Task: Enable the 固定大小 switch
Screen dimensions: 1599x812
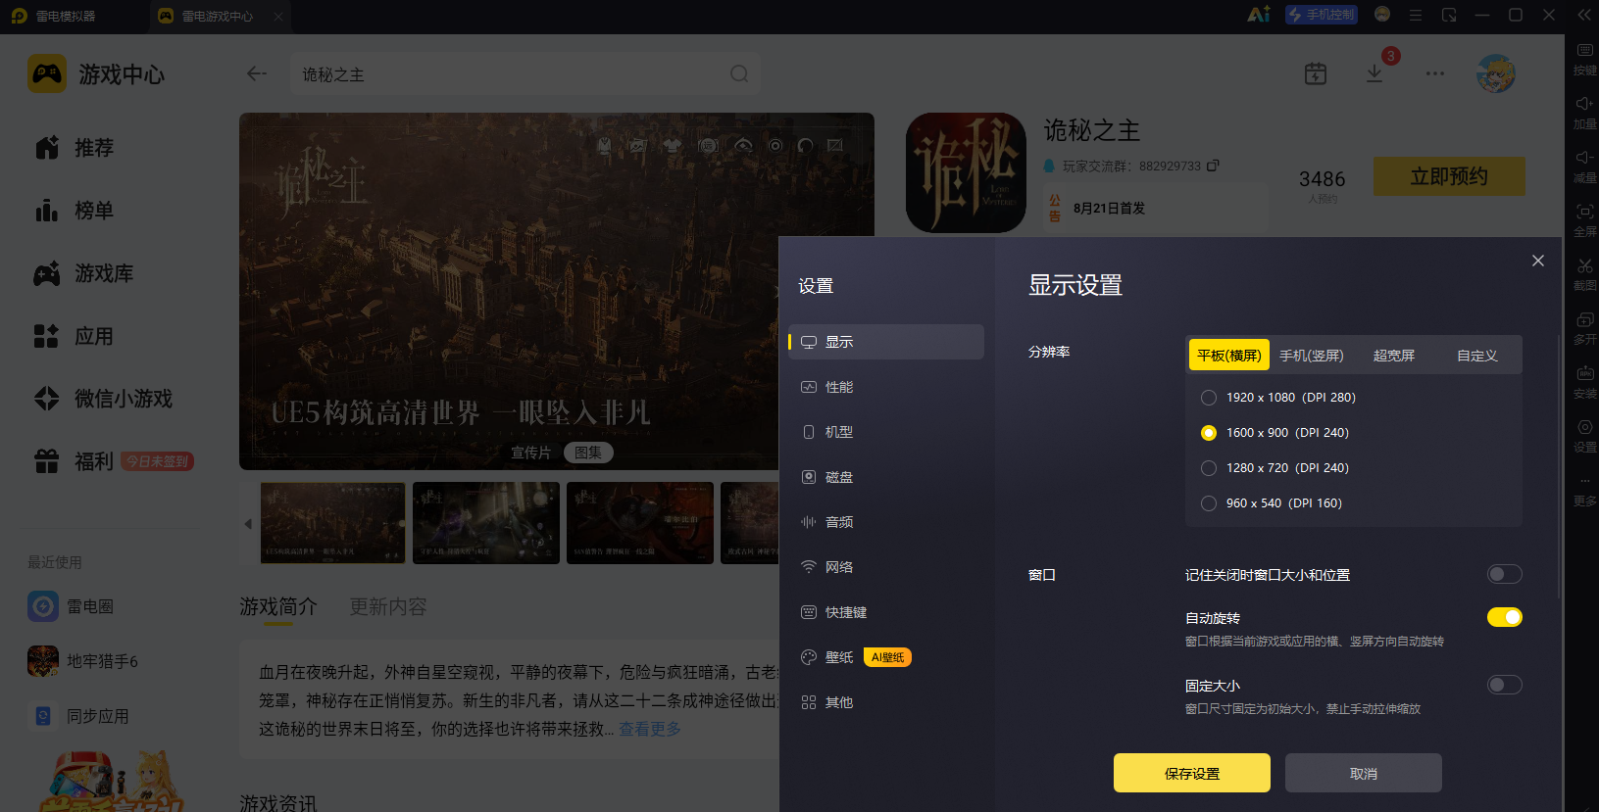Action: [1504, 685]
